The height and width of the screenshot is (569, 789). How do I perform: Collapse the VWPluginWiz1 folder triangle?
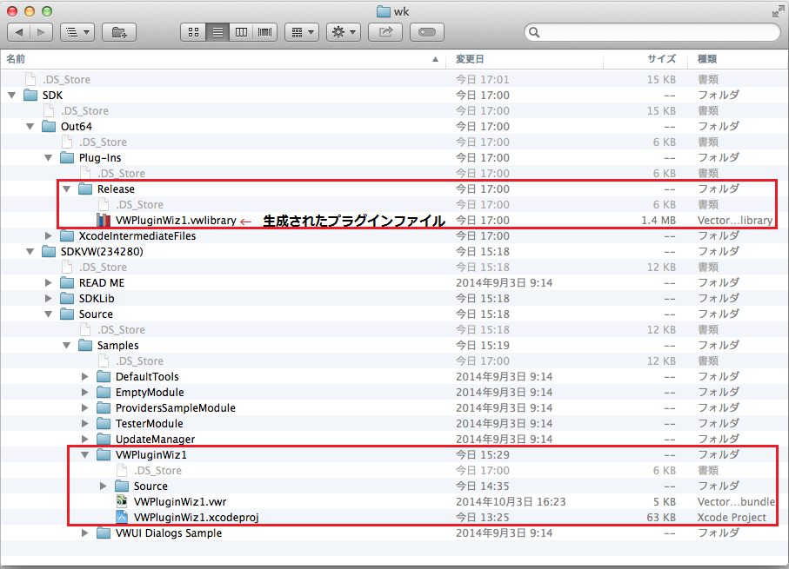point(85,455)
